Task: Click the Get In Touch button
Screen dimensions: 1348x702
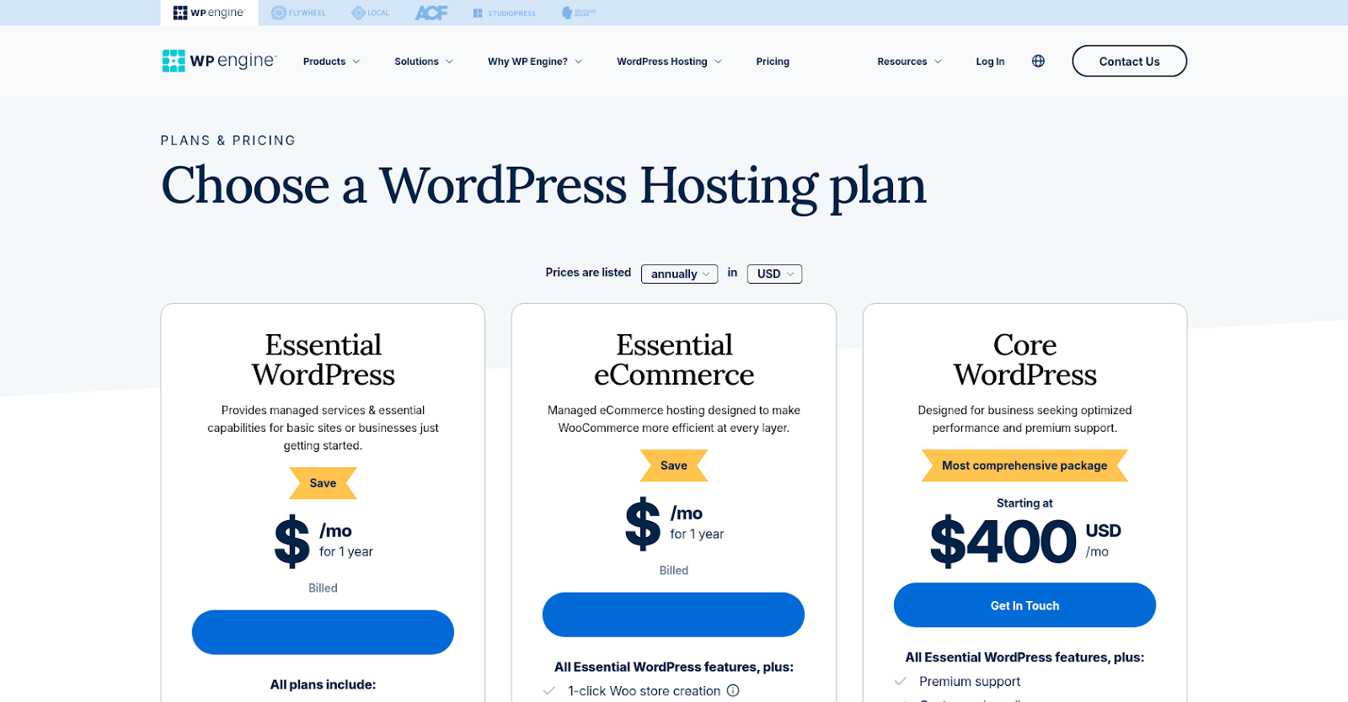Action: [x=1024, y=605]
